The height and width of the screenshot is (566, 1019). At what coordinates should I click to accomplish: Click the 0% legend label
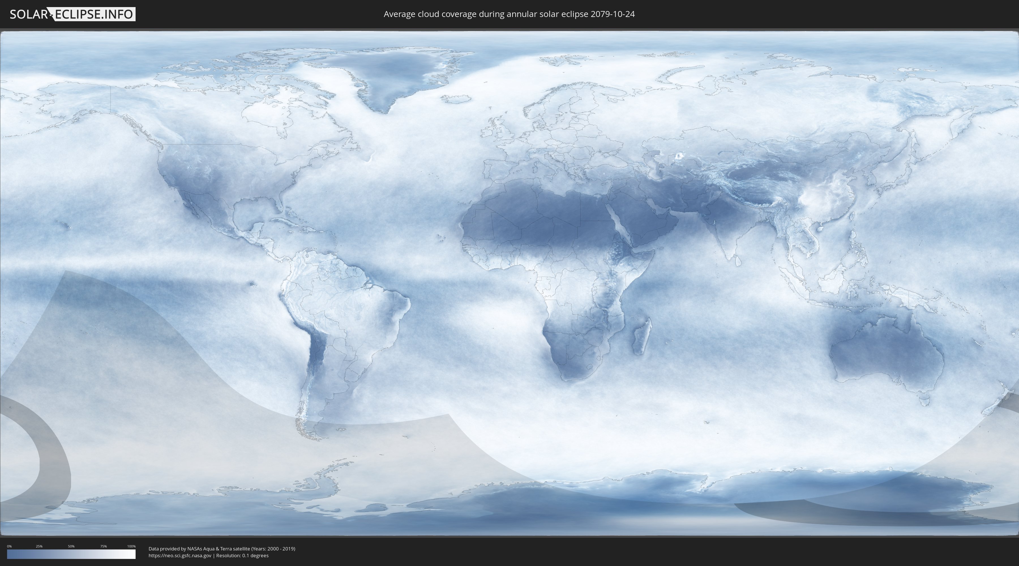pyautogui.click(x=9, y=546)
